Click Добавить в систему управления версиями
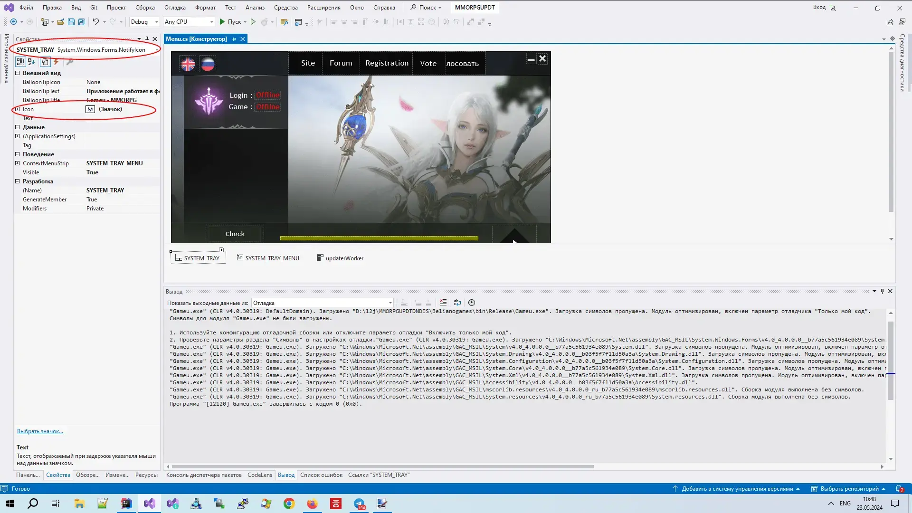The image size is (912, 513). (737, 489)
